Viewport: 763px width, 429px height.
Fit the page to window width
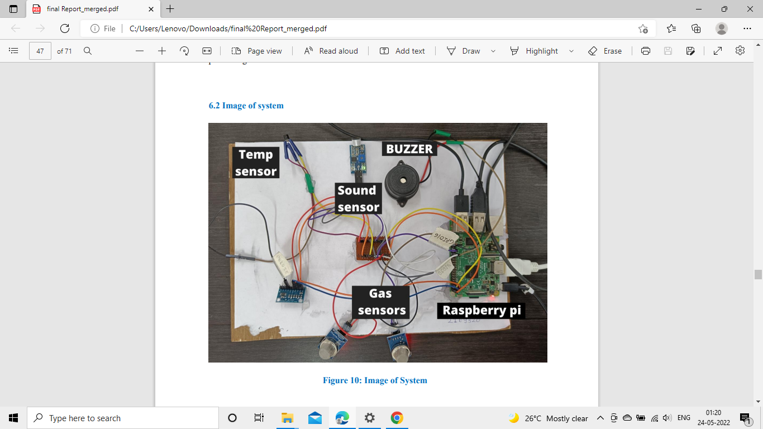coord(207,51)
